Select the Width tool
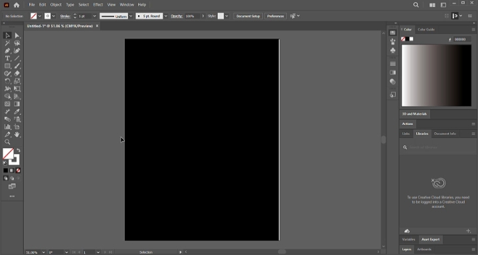This screenshot has height=255, width=478. pos(7,89)
